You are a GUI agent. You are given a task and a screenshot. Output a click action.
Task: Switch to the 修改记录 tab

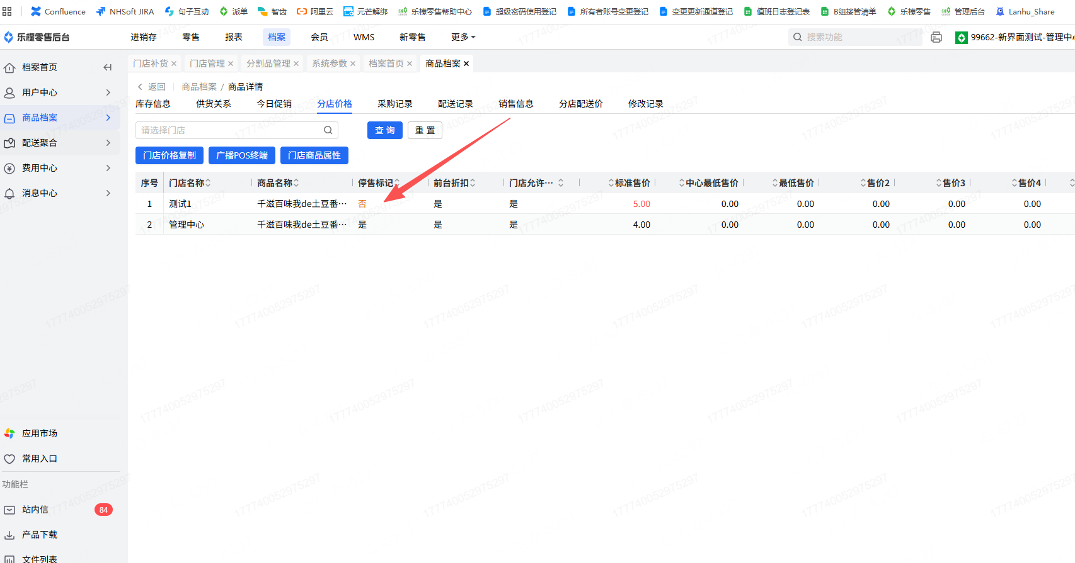pyautogui.click(x=646, y=104)
